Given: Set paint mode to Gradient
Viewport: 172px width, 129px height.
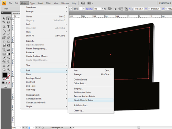Looking at the screenshot, I should 6,83.
